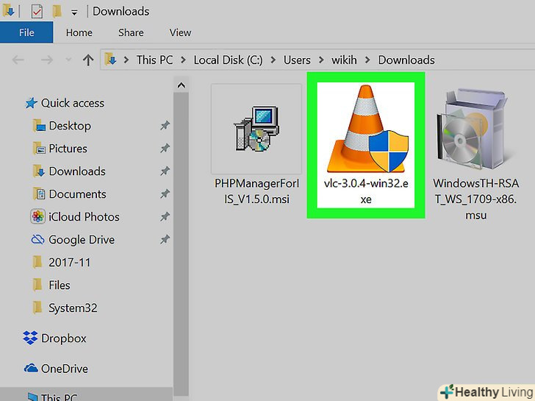Click the folder icon in the address bar
Viewport: 535px width, 401px height.
coord(110,60)
